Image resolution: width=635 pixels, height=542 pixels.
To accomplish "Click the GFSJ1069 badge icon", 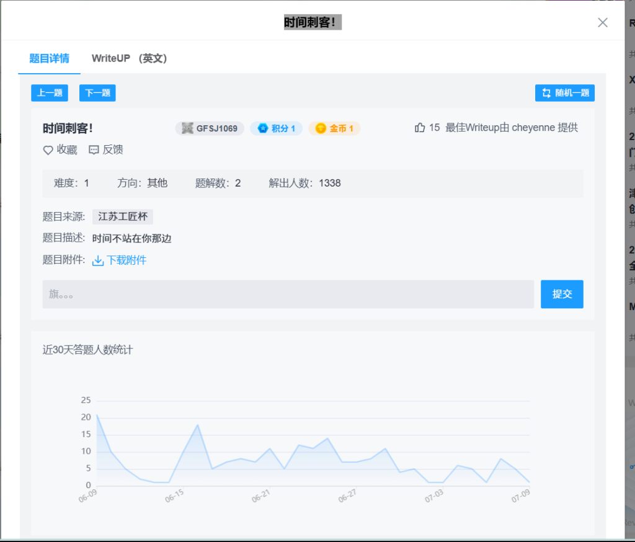I will (x=188, y=128).
